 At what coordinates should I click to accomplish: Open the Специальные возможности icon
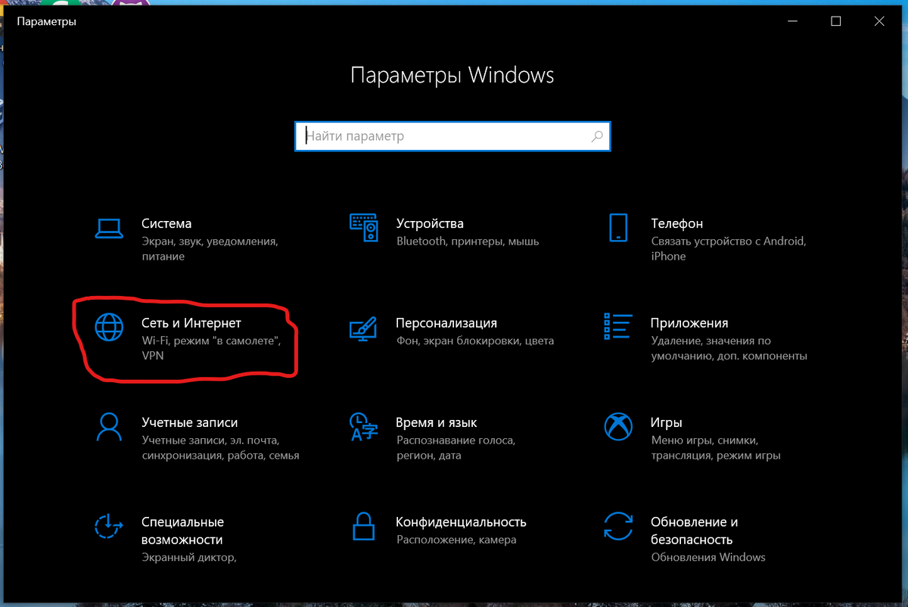pos(108,525)
